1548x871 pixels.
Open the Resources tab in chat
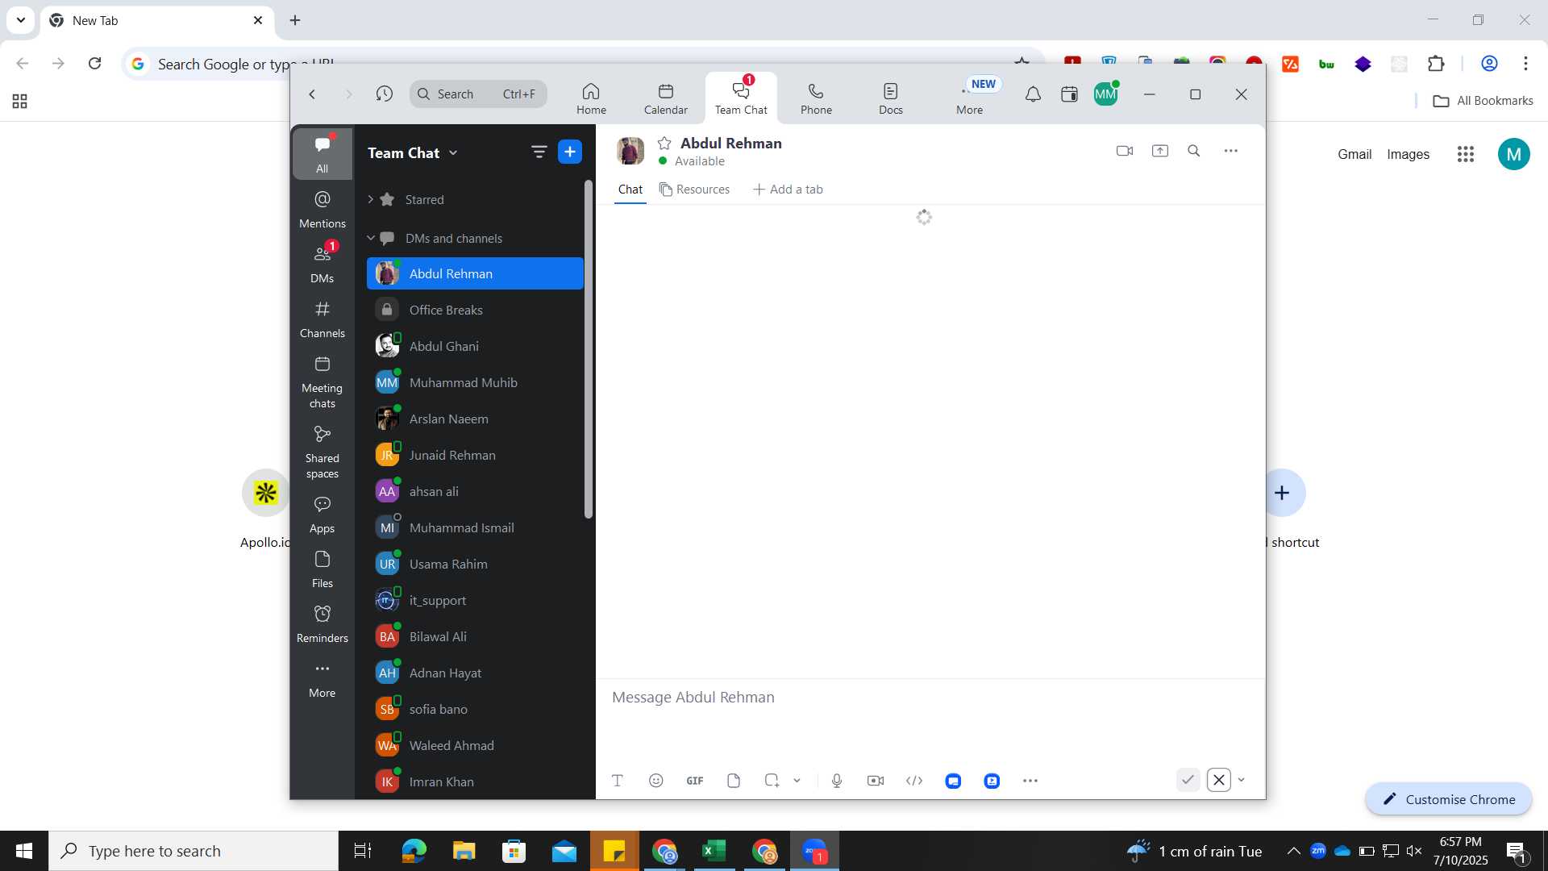(x=694, y=189)
